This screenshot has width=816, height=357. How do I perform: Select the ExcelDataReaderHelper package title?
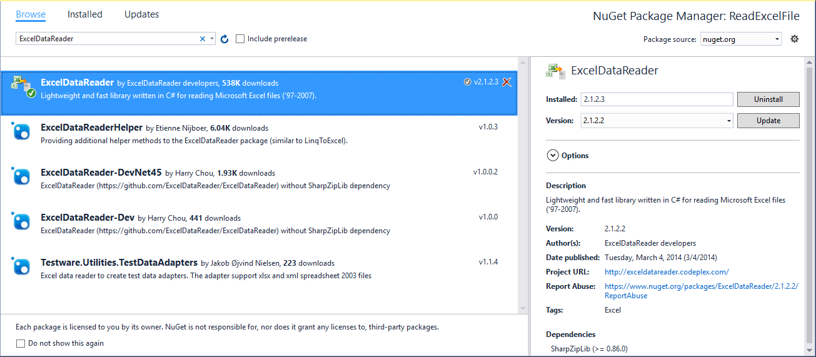(x=92, y=128)
